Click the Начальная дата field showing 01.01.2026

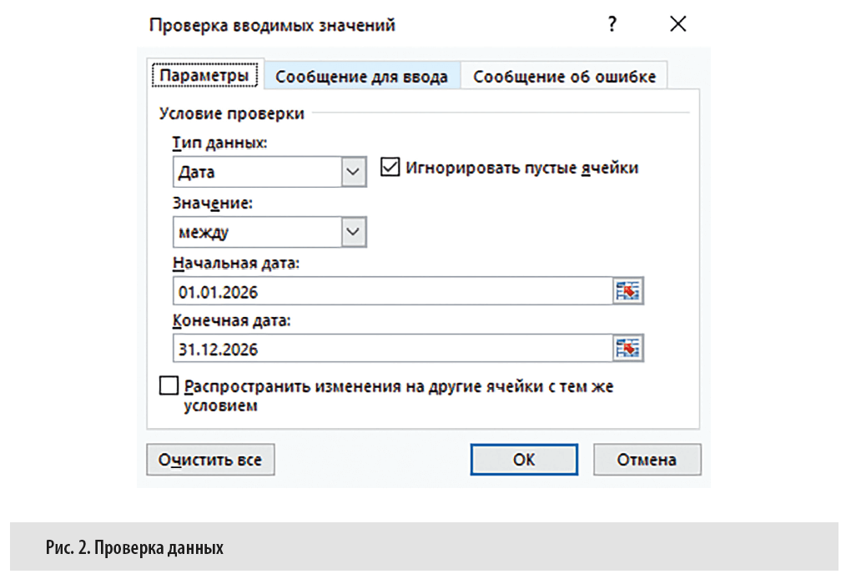[x=334, y=290]
